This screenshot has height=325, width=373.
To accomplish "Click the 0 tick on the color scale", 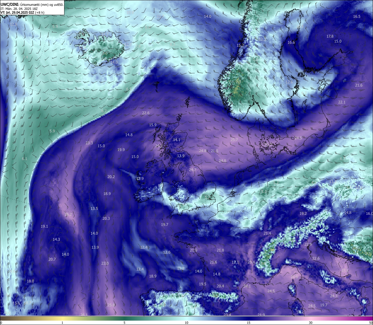I will pyautogui.click(x=1, y=323).
